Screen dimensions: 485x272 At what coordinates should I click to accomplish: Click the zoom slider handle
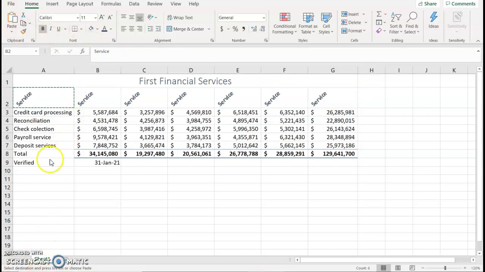445,268
